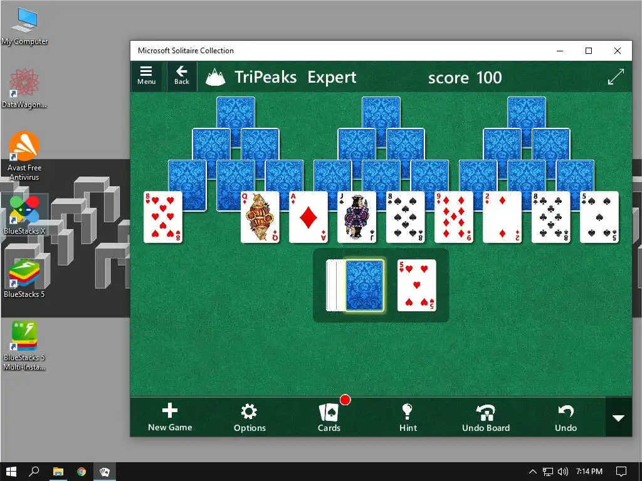Open the Cards button with red badge
642x481 pixels.
pyautogui.click(x=329, y=416)
